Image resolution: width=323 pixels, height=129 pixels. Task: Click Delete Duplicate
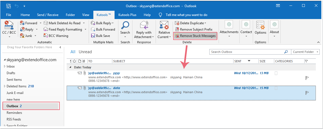(x=190, y=23)
